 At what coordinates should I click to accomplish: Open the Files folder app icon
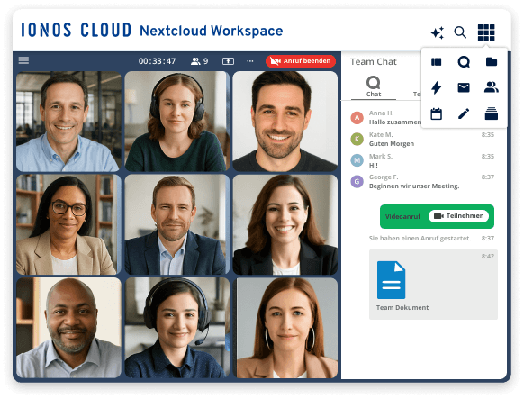click(492, 61)
